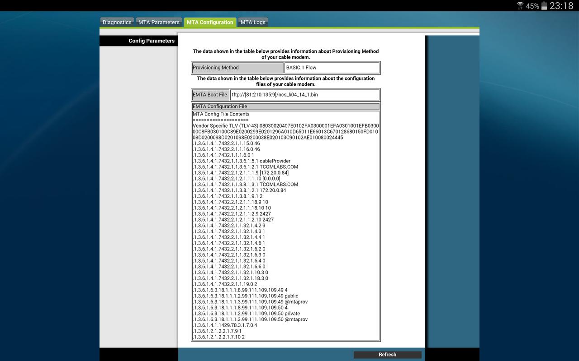Click the BASIC.1 Flow provisioning field
579x361 pixels.
(332, 68)
